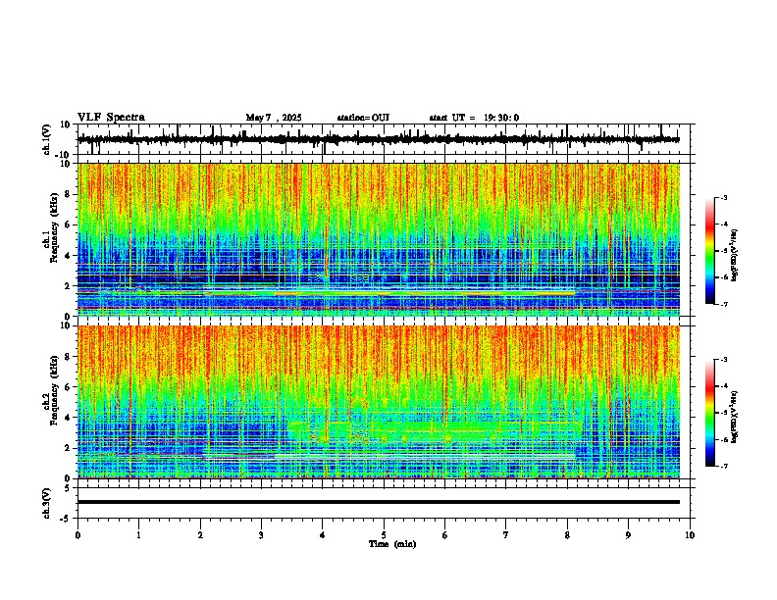Click the "4" tick on the time axis

323,535
